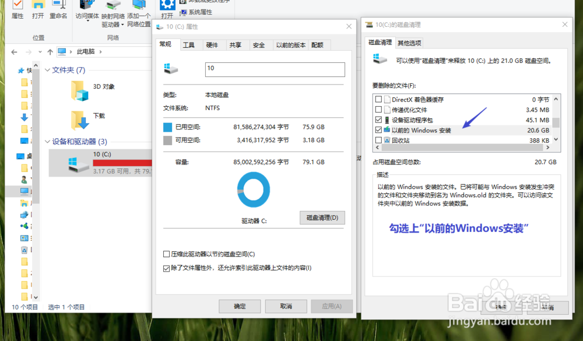Click the file list scroll-right arrow
The width and height of the screenshot is (583, 341).
tap(547, 147)
